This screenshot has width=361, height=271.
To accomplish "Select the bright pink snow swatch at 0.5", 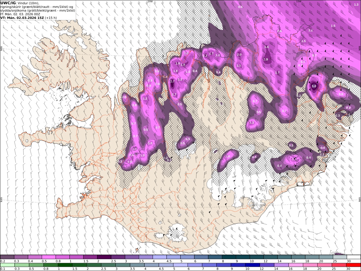I will 49,257.
